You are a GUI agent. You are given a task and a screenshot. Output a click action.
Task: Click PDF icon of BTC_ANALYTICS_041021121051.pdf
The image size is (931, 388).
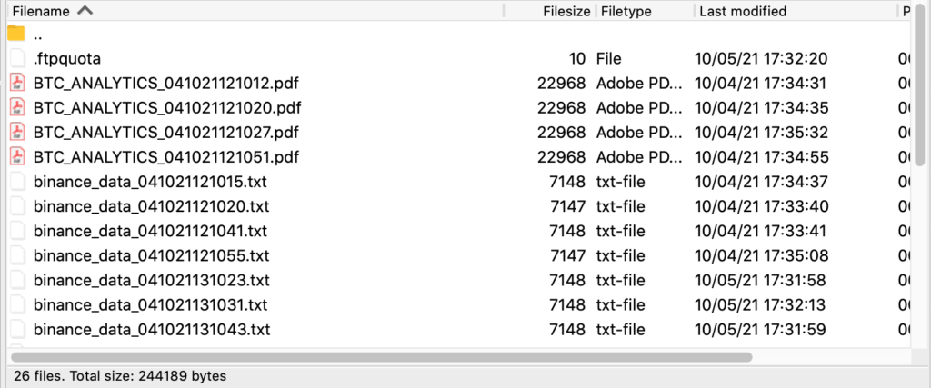(x=18, y=157)
